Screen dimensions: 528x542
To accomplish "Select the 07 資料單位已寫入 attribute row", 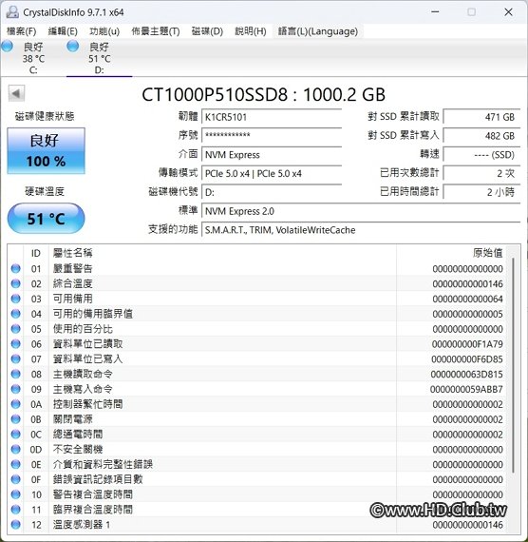I will [257, 359].
